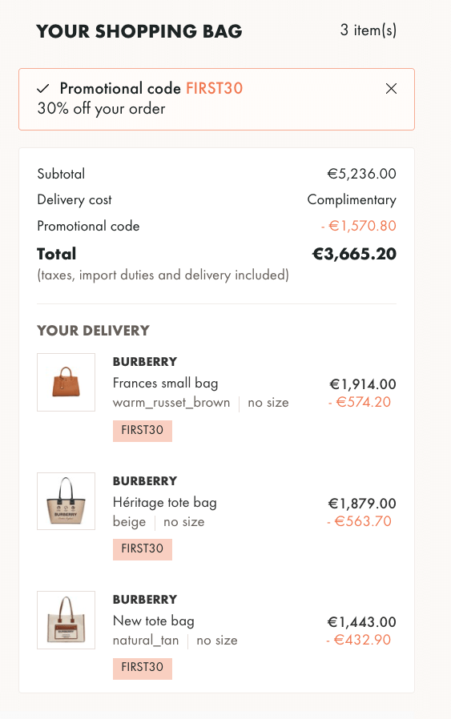
Task: Click the Complimentary delivery cost value
Action: pyautogui.click(x=352, y=200)
